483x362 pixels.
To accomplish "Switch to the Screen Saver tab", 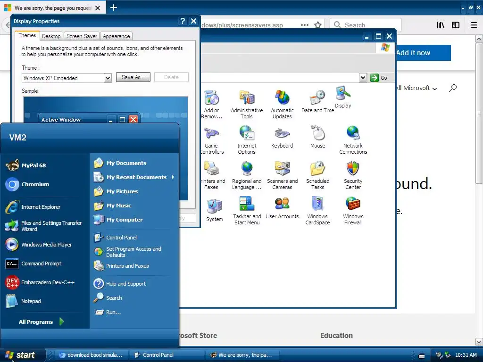I will coord(82,36).
